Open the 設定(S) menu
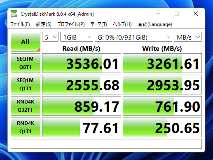Image resolution: width=213 pixels, height=160 pixels. (x=44, y=24)
